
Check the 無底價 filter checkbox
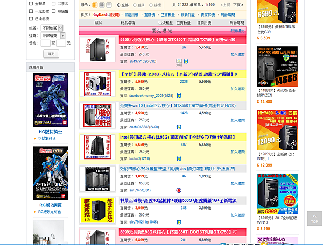[53, 11]
